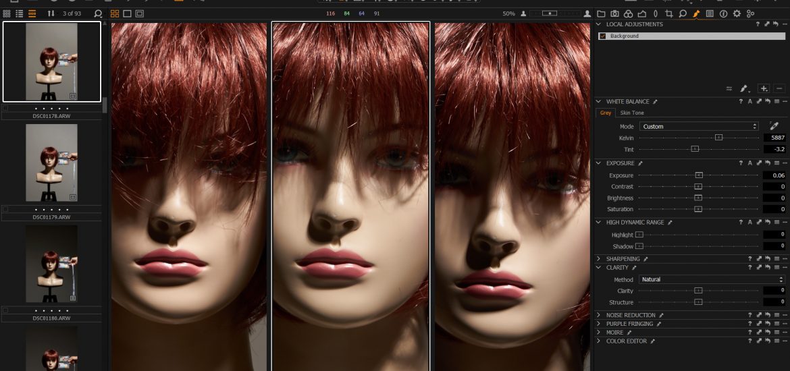
Task: Open the Color tool tab three-circles icon
Action: pyautogui.click(x=628, y=13)
